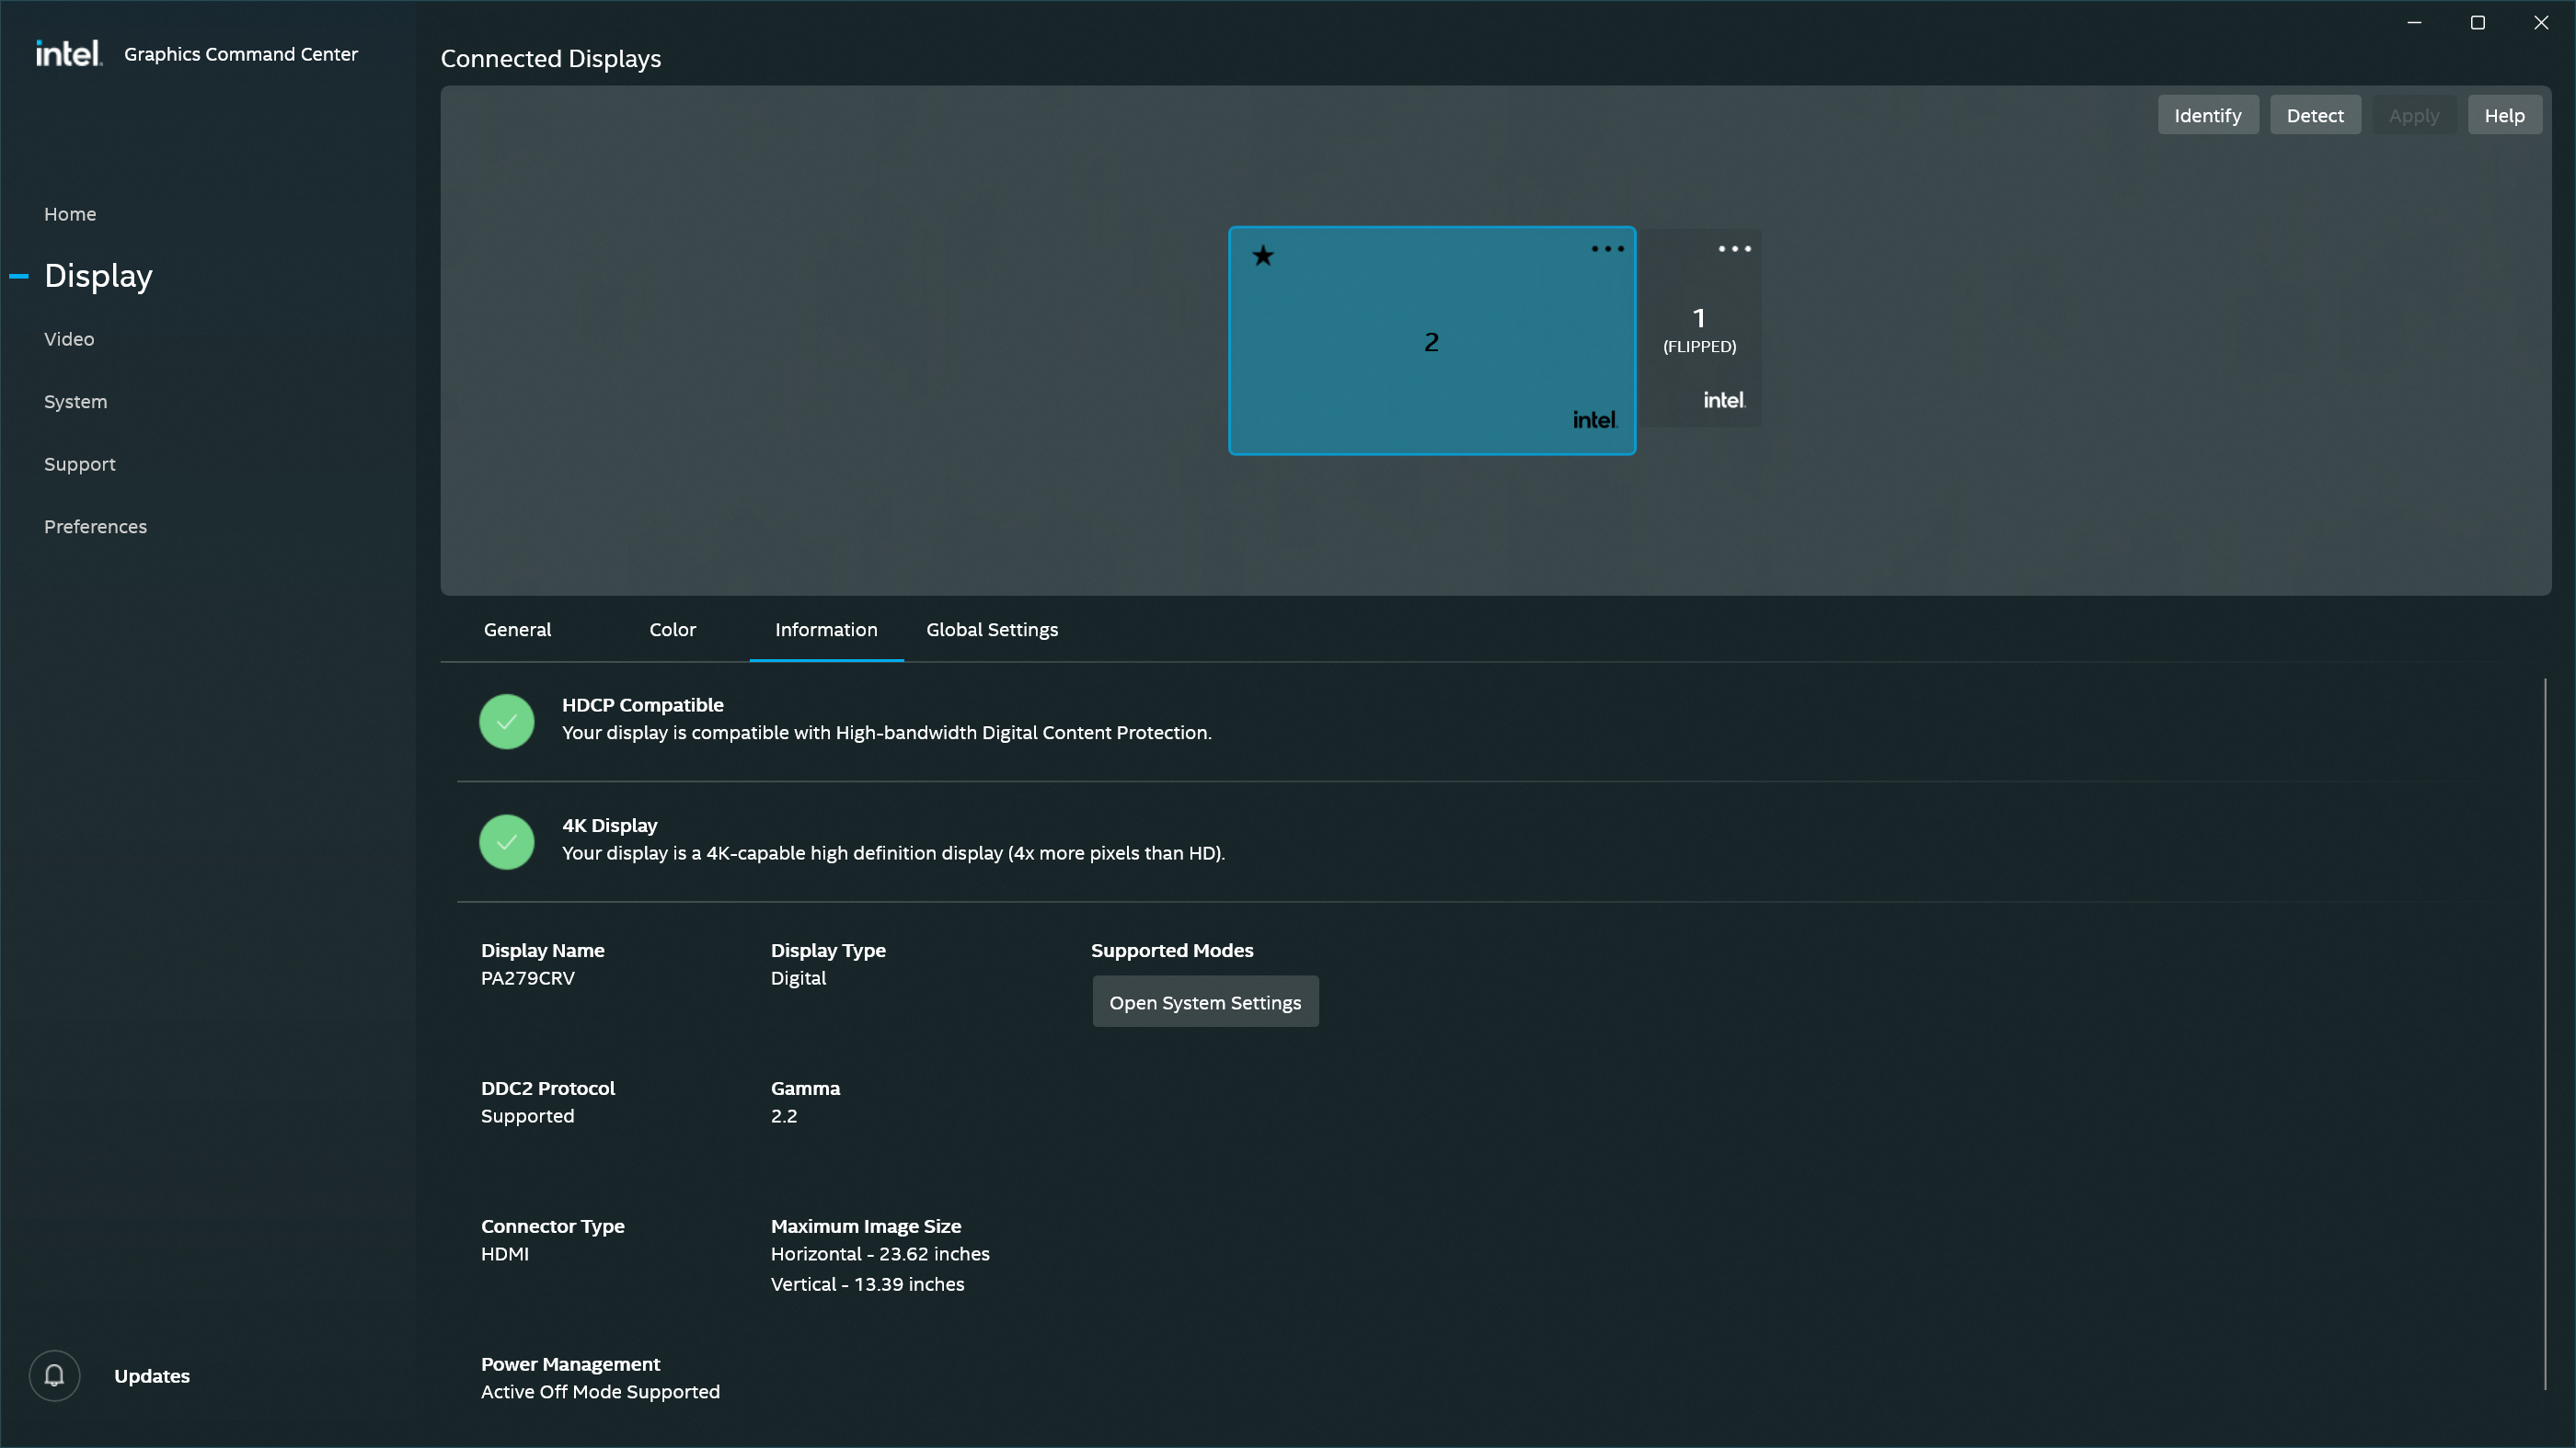Switch to the General tab
Viewport: 2576px width, 1448px height.
click(516, 630)
